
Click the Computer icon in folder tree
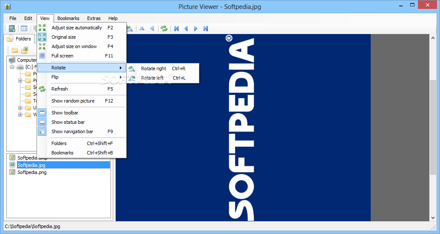tap(12, 60)
